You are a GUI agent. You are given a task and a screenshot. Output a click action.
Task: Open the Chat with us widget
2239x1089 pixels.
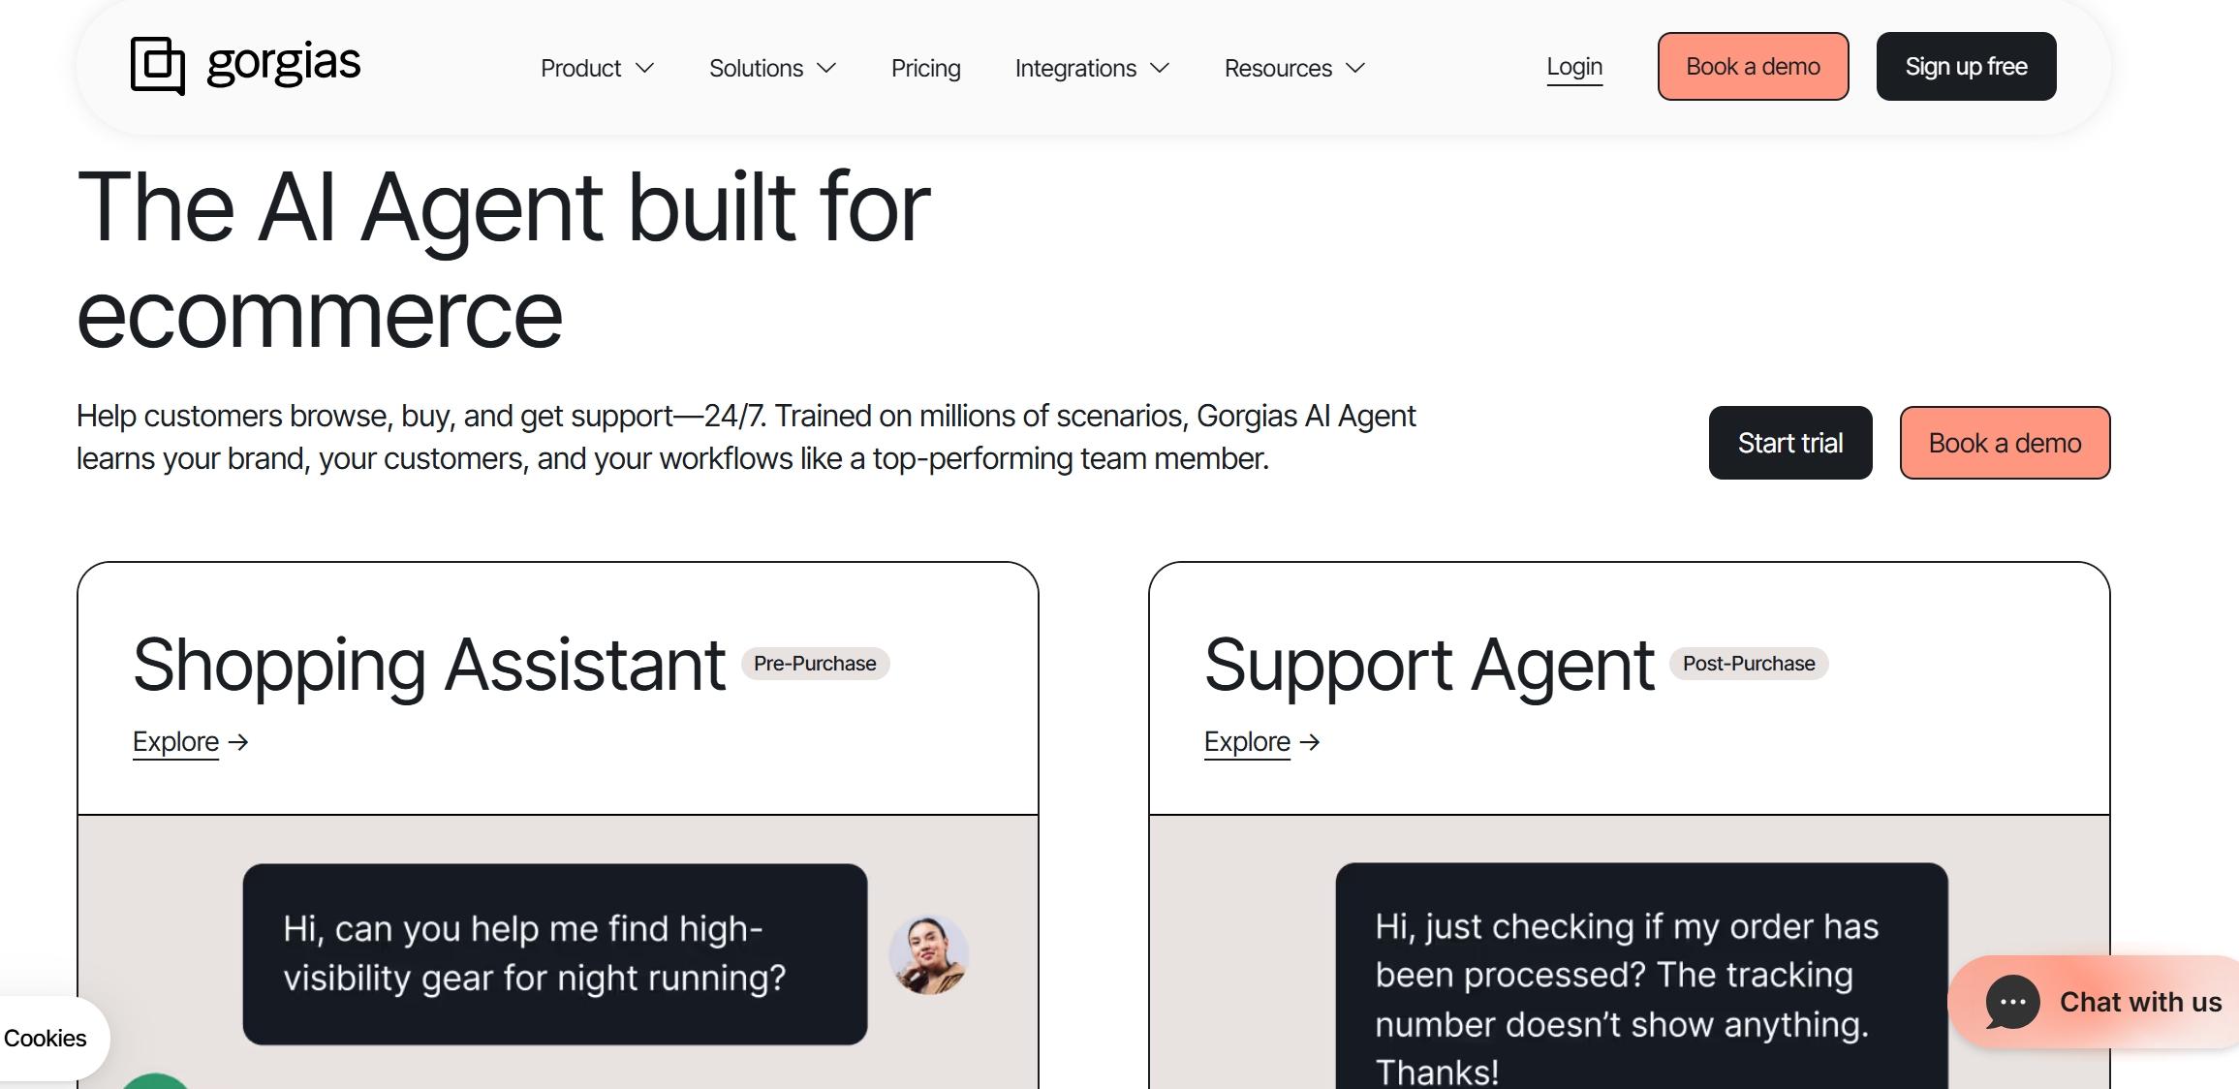coord(2094,1002)
